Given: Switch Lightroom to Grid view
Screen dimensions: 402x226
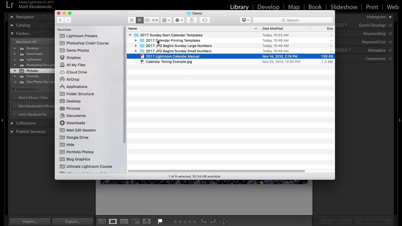Looking at the screenshot, I should 102,221.
